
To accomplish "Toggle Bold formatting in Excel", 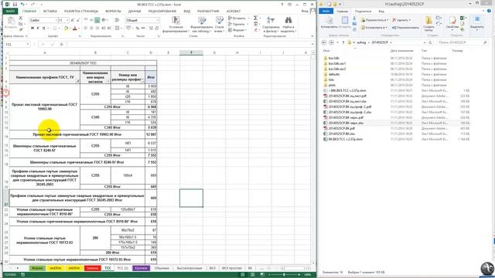I will tap(32, 28).
